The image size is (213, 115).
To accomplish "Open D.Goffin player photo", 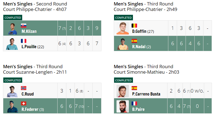I will 123,28.
